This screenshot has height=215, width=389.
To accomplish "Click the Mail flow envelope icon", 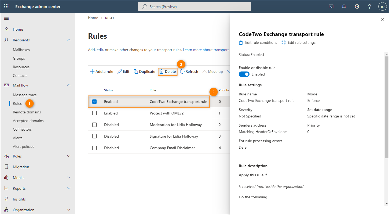I will coord(7,85).
